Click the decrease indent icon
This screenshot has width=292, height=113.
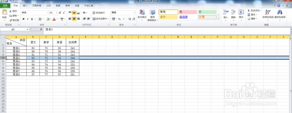point(84,19)
